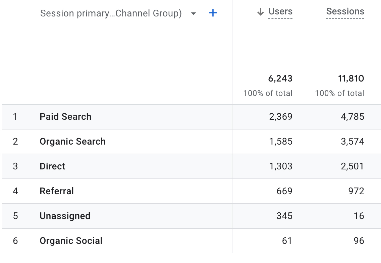
Task: Select the Referral channel entry
Action: pyautogui.click(x=56, y=191)
